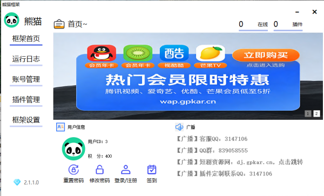
Task: Click the broadcast line 客服QQ: 3147106
Action: click(x=212, y=139)
